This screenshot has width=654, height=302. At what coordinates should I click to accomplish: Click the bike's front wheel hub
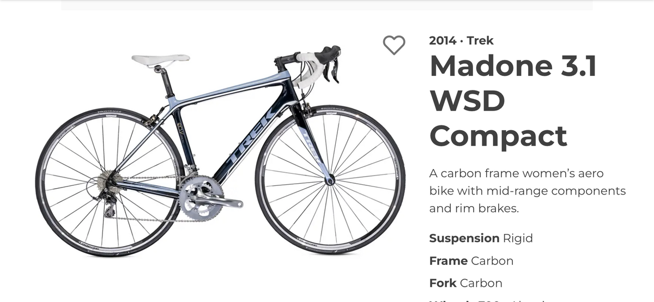(x=330, y=180)
